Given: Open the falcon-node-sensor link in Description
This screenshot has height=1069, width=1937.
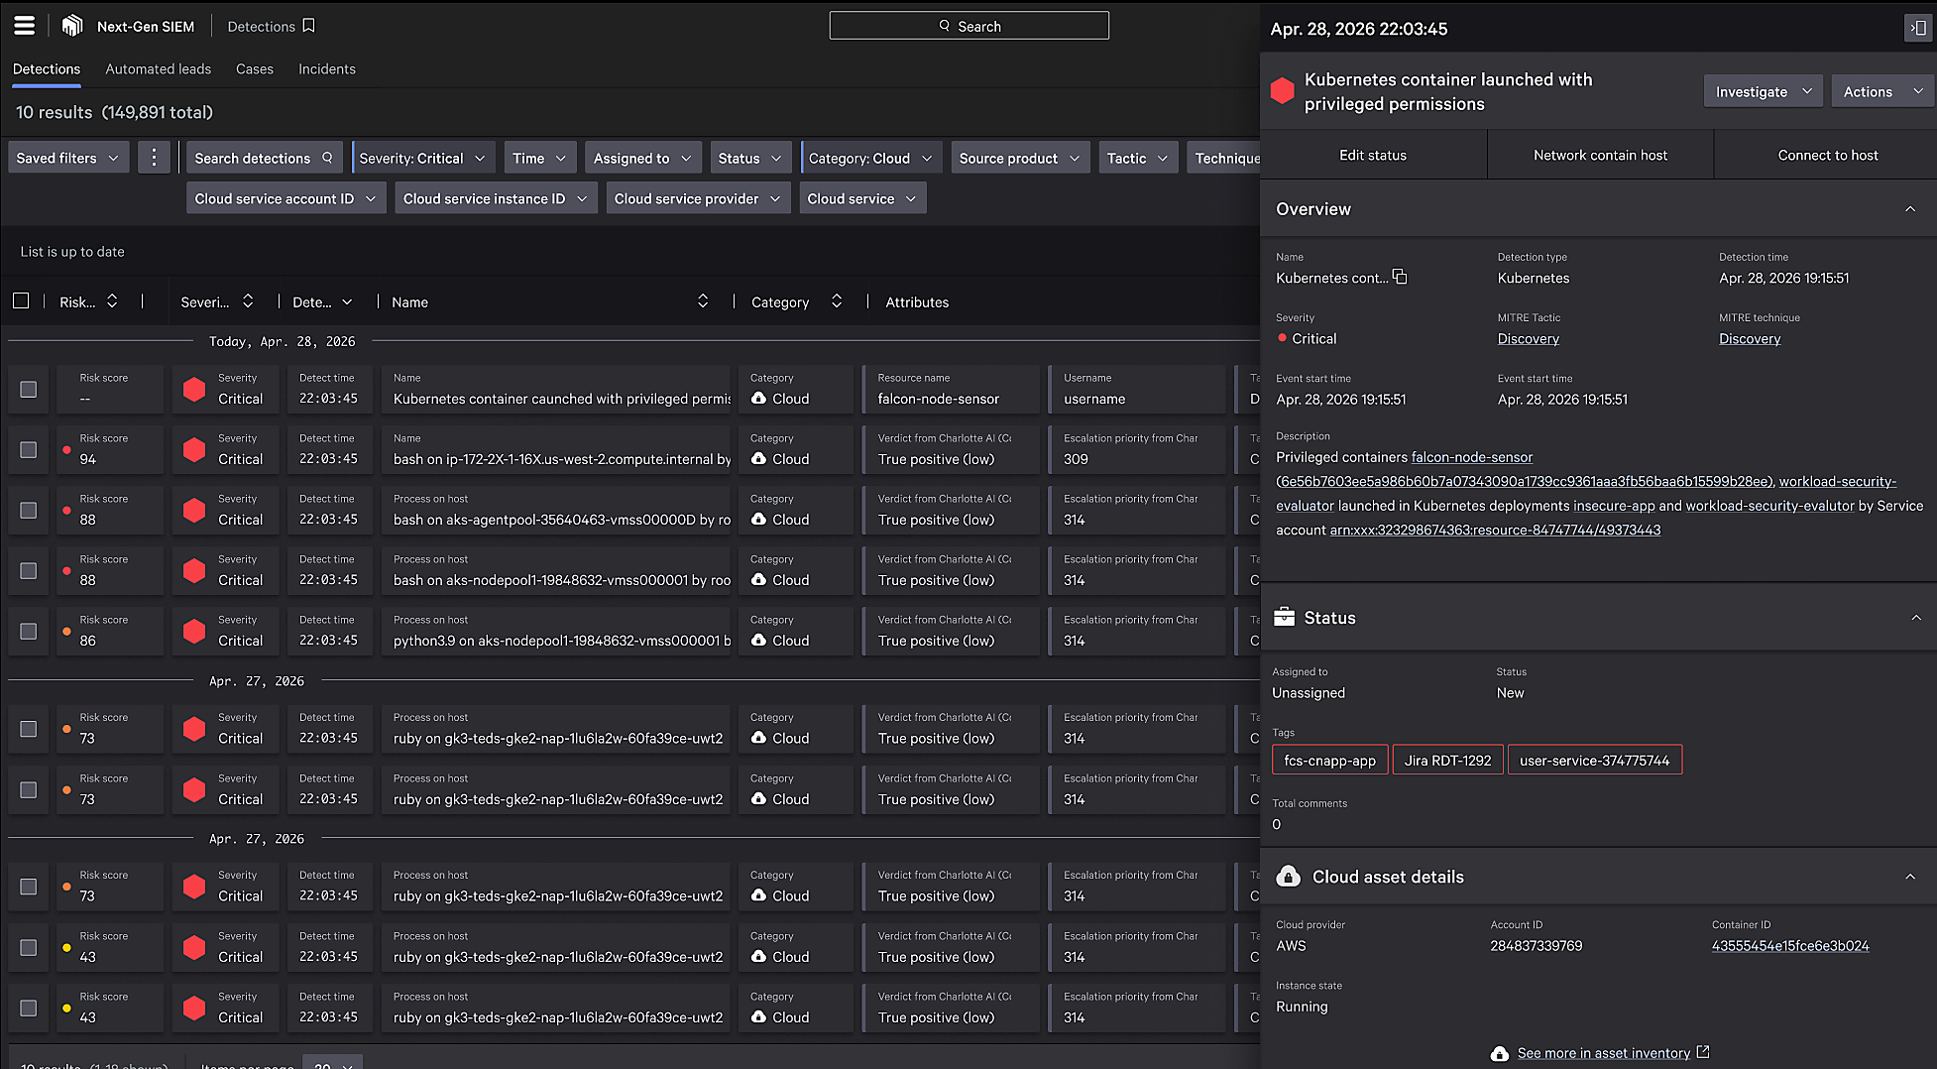Looking at the screenshot, I should coord(1471,457).
